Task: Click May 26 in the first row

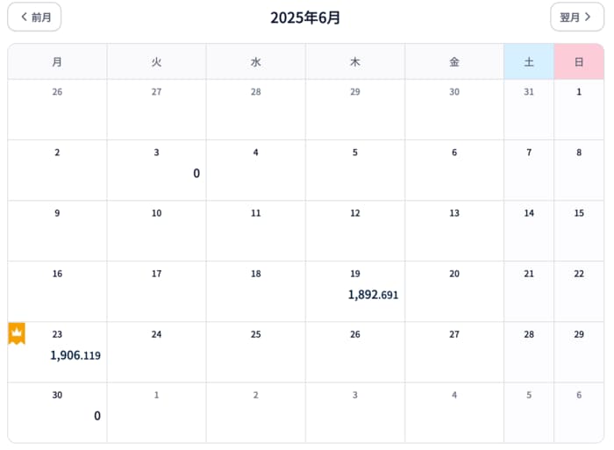Action: click(x=58, y=109)
